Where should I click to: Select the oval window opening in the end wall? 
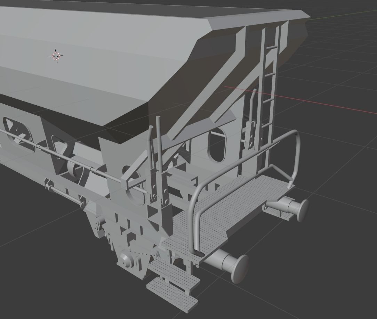tap(217, 145)
